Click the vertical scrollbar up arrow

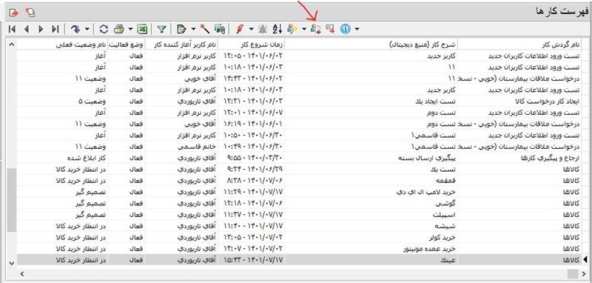[x=12, y=44]
